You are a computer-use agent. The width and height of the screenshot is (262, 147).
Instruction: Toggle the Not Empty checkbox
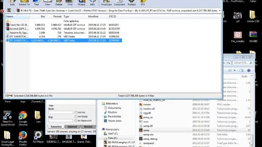click(x=76, y=116)
